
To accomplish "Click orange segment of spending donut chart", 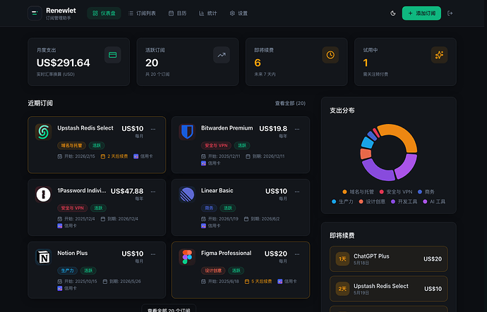I will click(x=403, y=135).
